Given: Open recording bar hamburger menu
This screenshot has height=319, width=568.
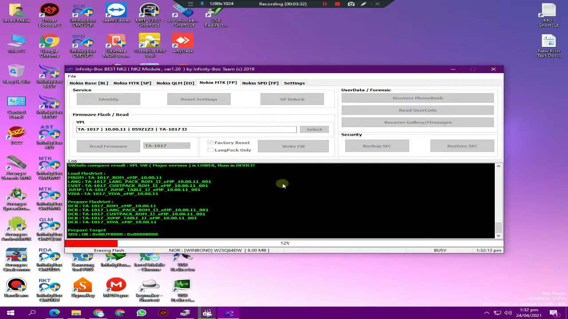Looking at the screenshot, I should [x=190, y=4].
